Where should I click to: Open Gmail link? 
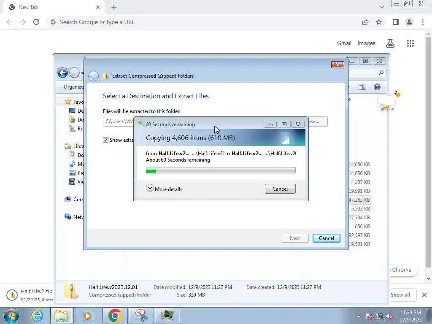pos(344,43)
